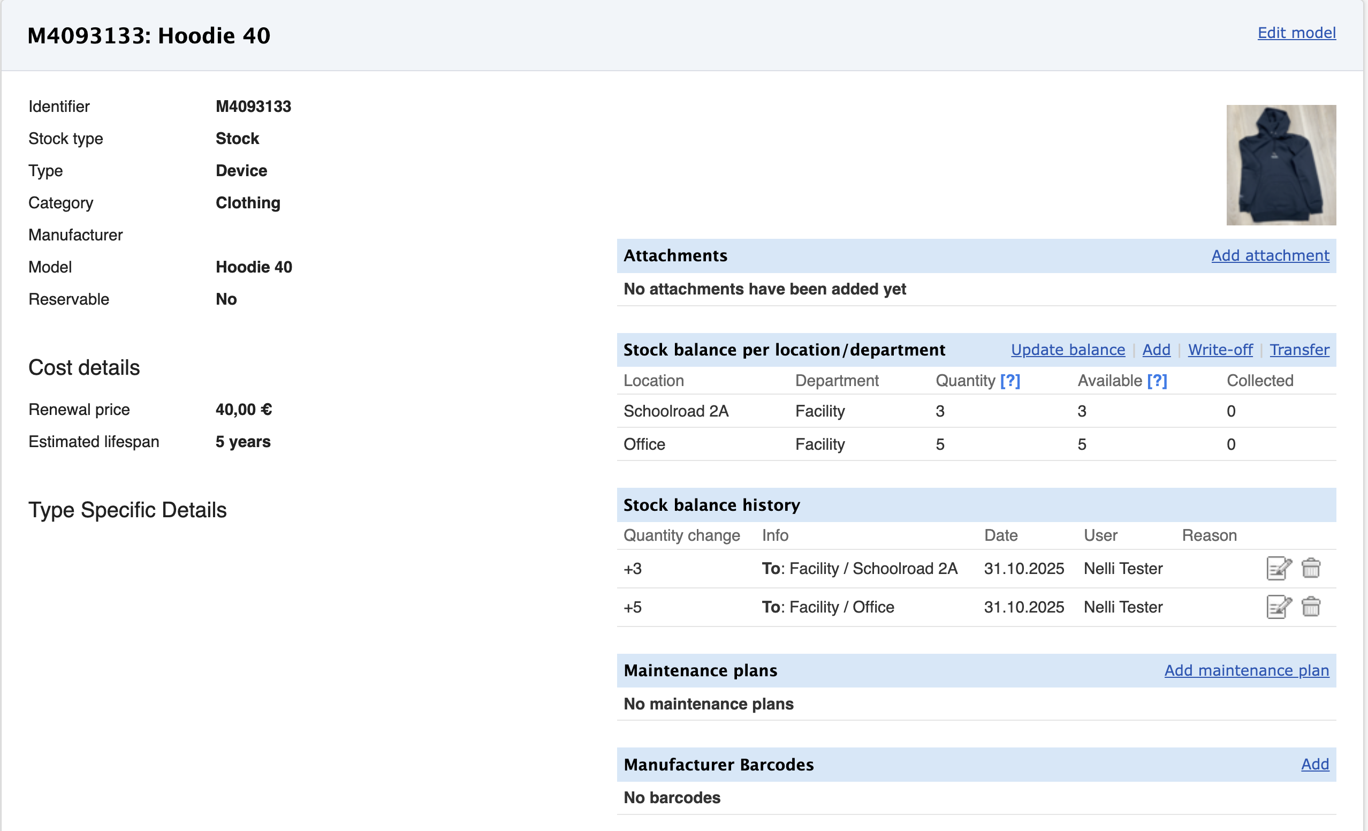Click the Stock balance history section header
1368x831 pixels.
click(711, 505)
